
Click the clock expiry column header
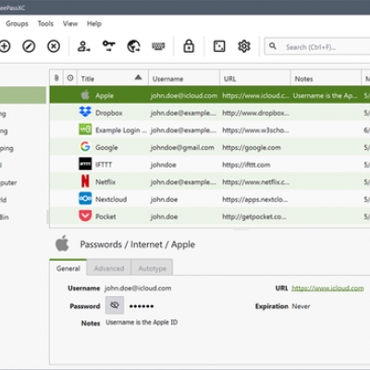70,78
